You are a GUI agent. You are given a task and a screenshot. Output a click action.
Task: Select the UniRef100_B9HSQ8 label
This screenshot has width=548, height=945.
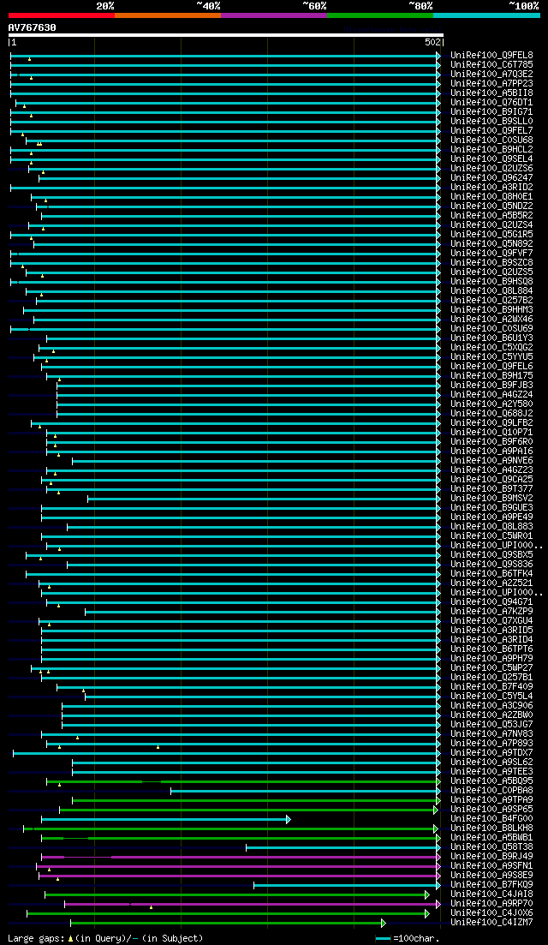point(491,282)
